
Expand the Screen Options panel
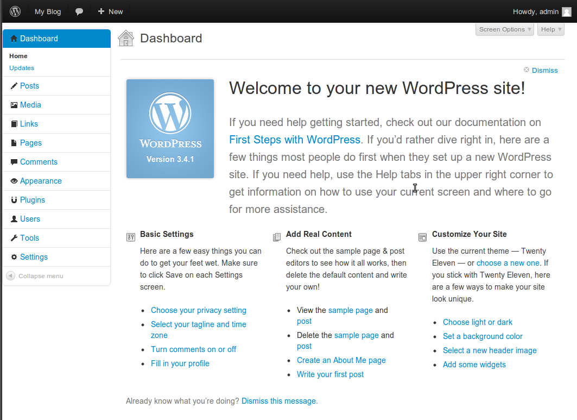pos(504,29)
